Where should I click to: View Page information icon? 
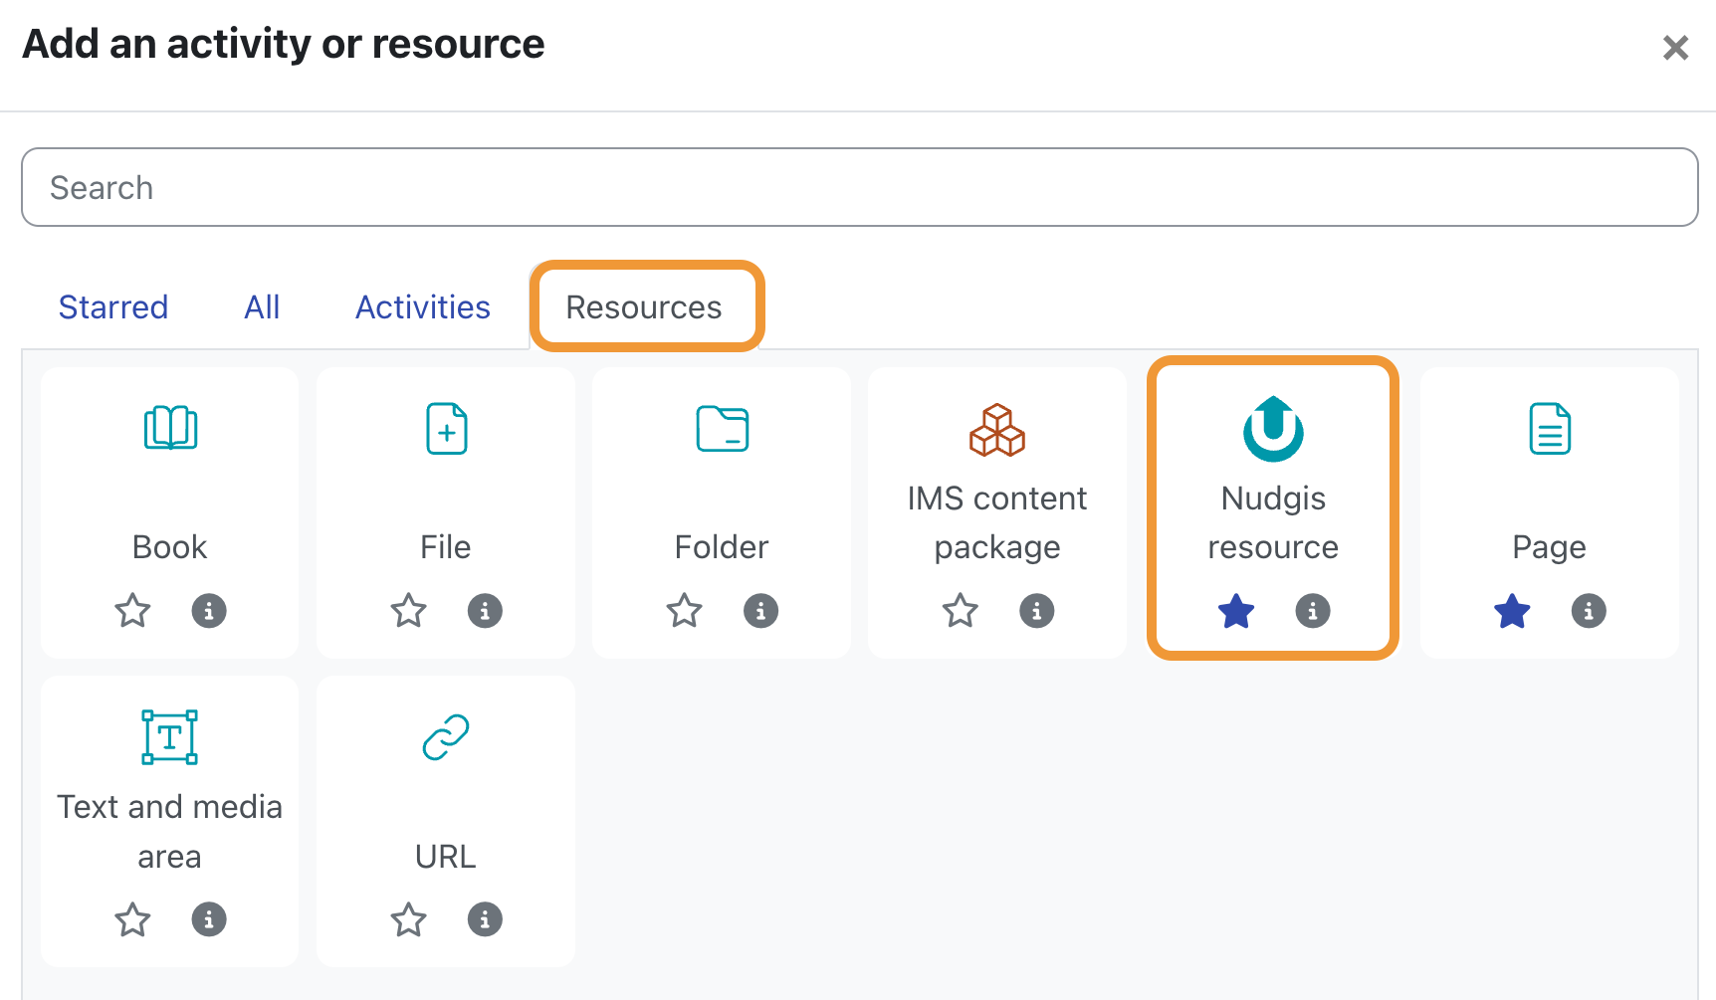pos(1589,610)
